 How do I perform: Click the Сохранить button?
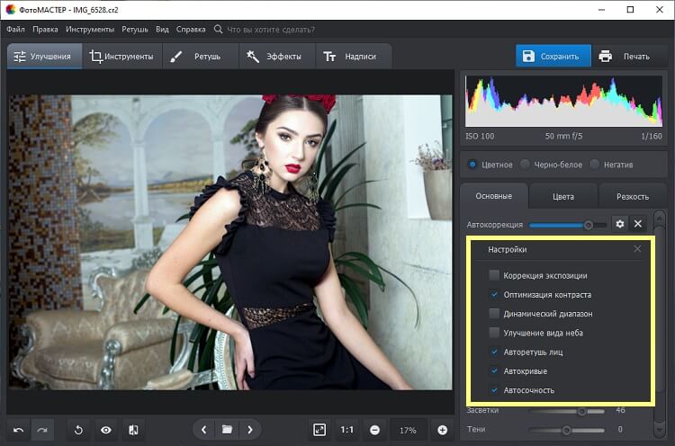click(553, 57)
